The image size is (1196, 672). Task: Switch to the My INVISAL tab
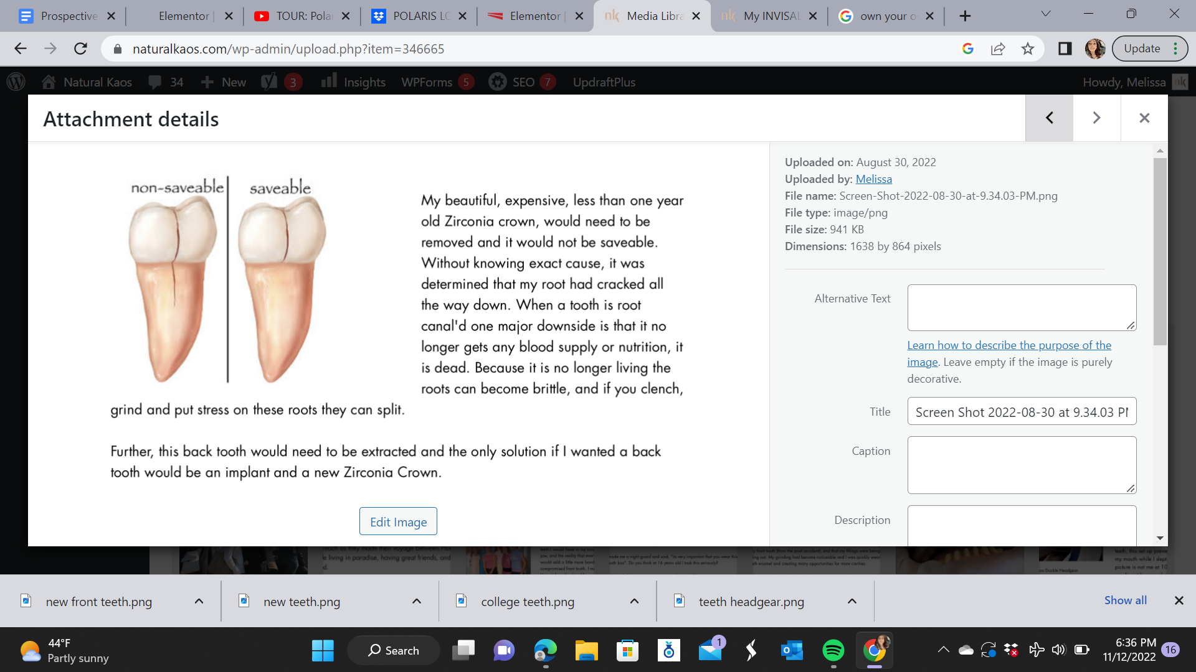pyautogui.click(x=771, y=16)
